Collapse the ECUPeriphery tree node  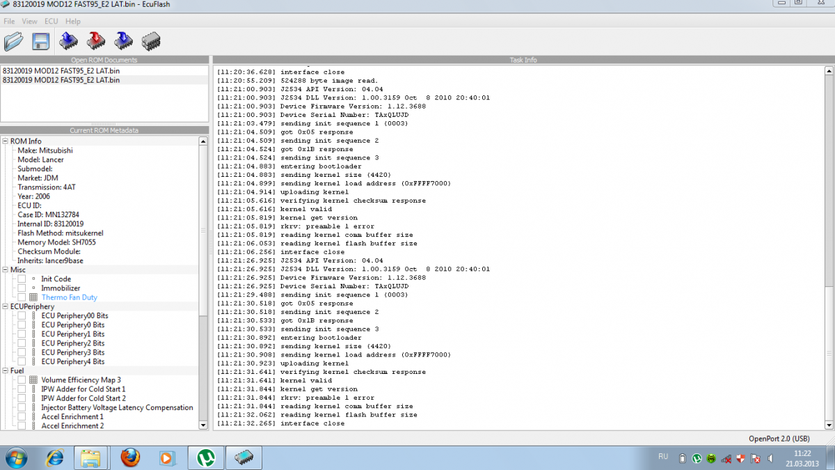(x=6, y=306)
